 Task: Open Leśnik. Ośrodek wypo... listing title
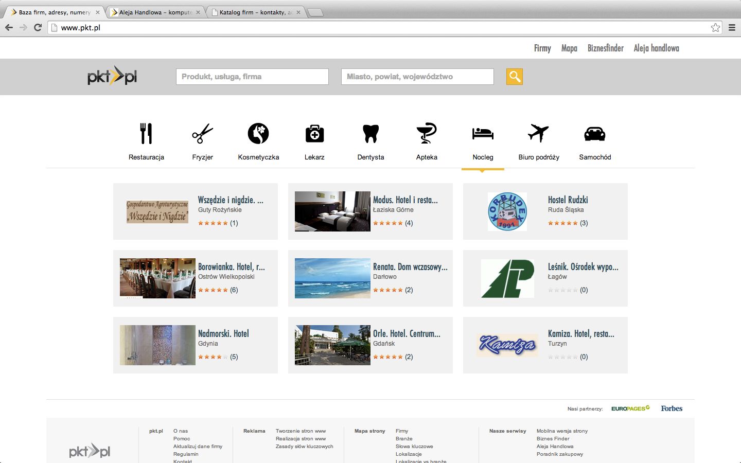(583, 266)
